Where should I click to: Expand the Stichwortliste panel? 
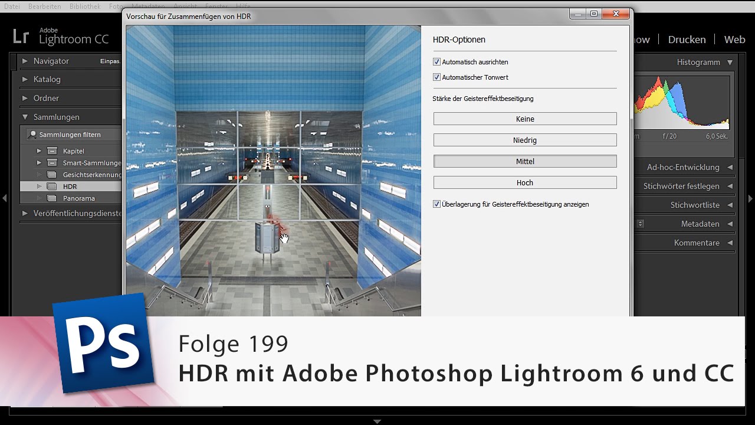pyautogui.click(x=730, y=205)
